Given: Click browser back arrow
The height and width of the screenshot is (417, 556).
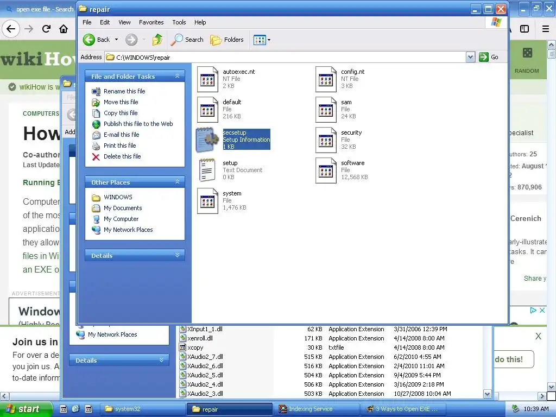Looking at the screenshot, I should (11, 29).
